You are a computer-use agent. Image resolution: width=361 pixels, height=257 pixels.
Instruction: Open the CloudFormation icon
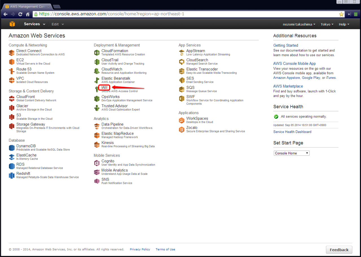[x=97, y=53]
